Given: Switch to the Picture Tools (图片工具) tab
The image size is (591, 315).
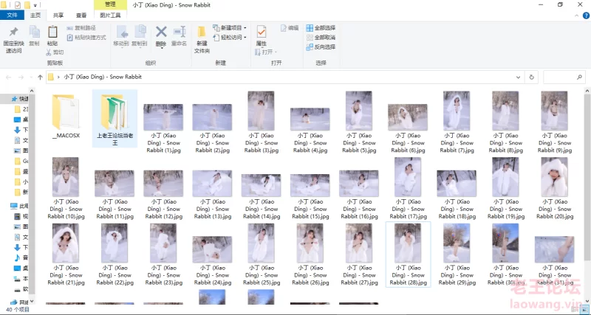Looking at the screenshot, I should 110,15.
